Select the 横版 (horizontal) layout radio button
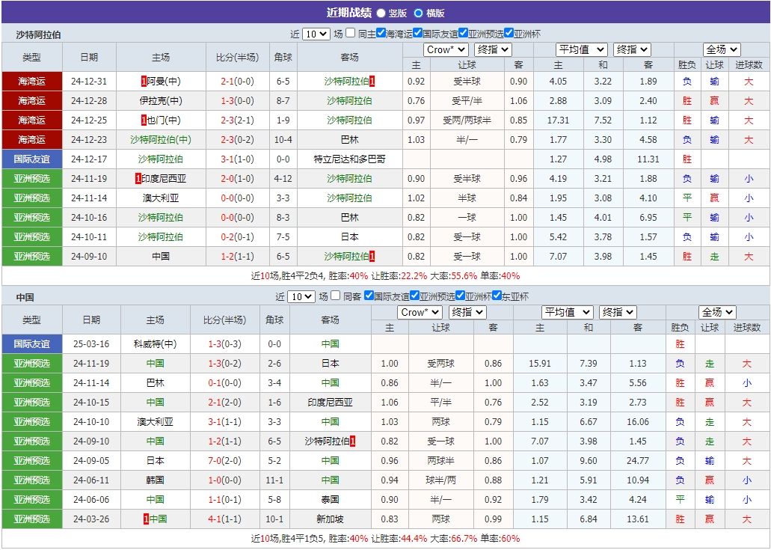This screenshot has height=550, width=771. pos(419,13)
